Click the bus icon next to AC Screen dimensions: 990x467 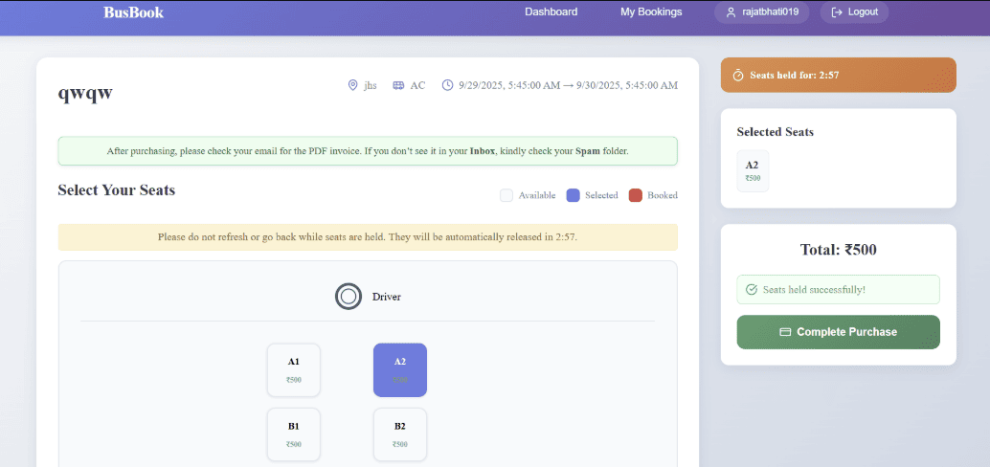[398, 85]
